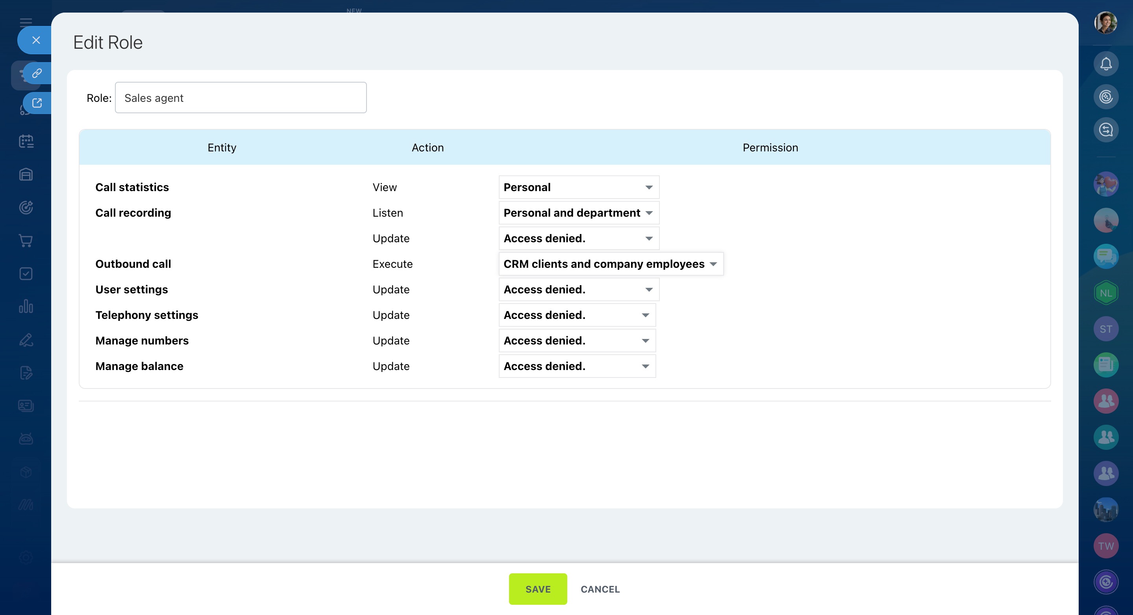Open the bar chart analytics icon
The image size is (1133, 615).
(x=26, y=306)
